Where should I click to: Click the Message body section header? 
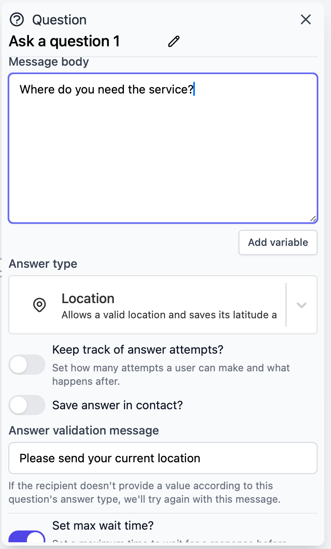(x=48, y=61)
